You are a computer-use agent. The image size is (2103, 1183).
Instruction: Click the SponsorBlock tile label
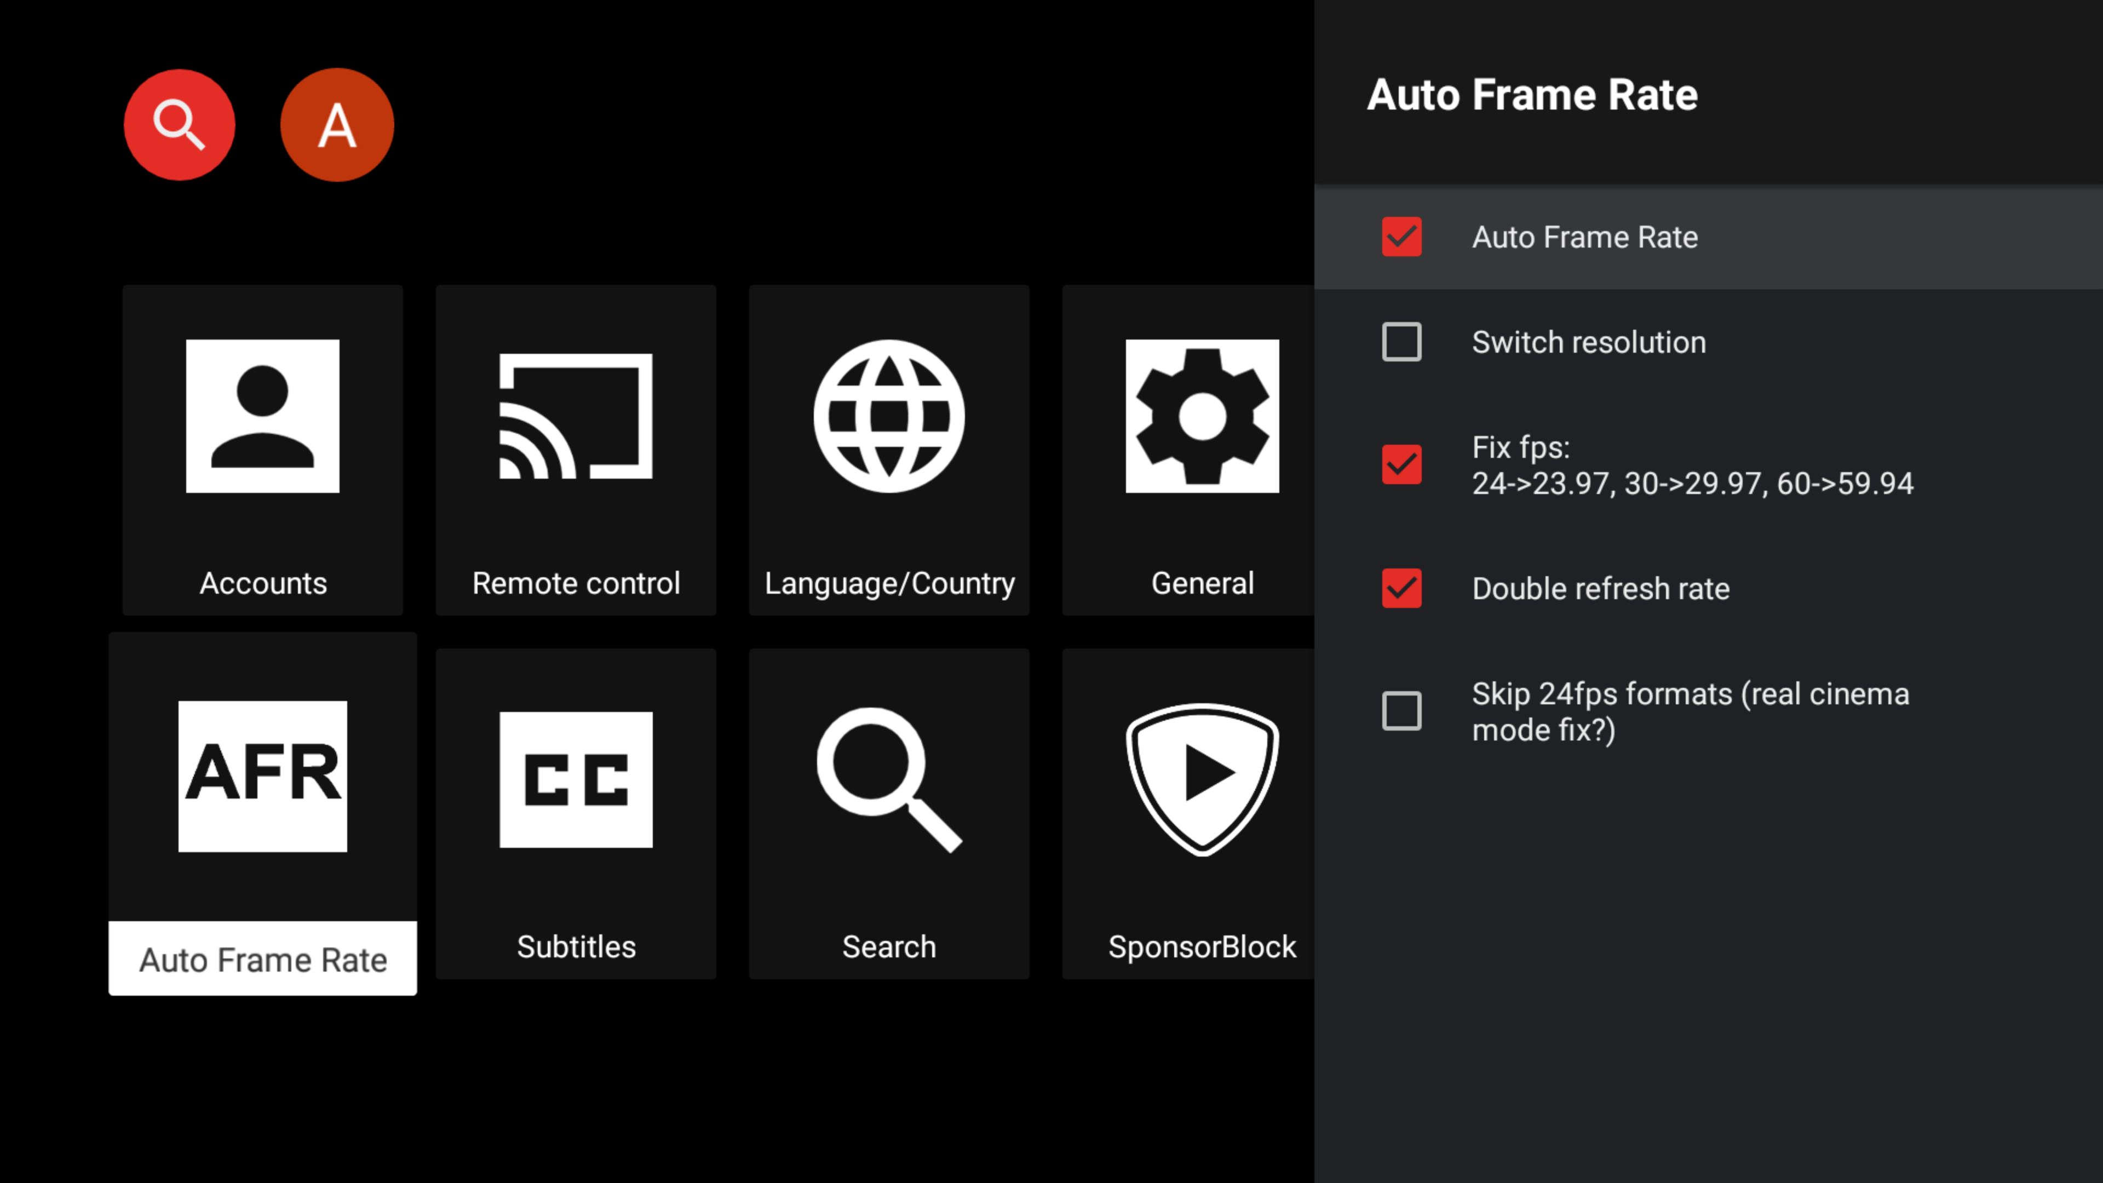pyautogui.click(x=1203, y=947)
